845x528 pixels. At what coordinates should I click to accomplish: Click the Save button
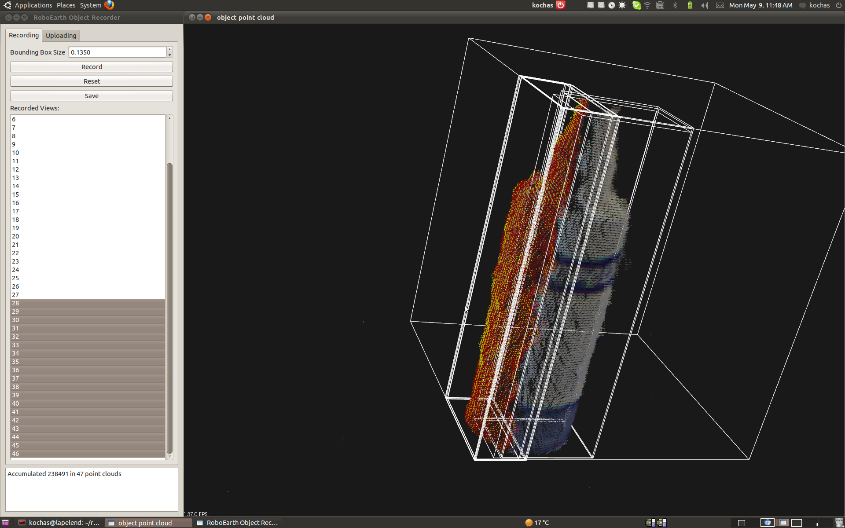tap(92, 96)
